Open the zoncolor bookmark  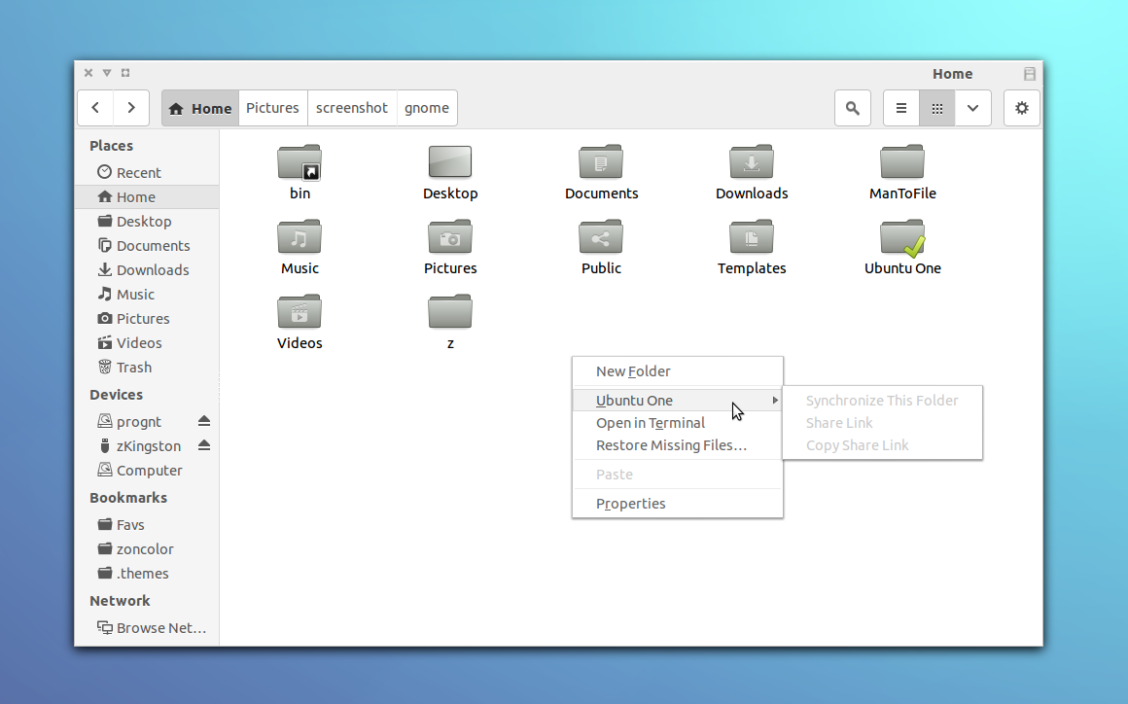(x=148, y=549)
